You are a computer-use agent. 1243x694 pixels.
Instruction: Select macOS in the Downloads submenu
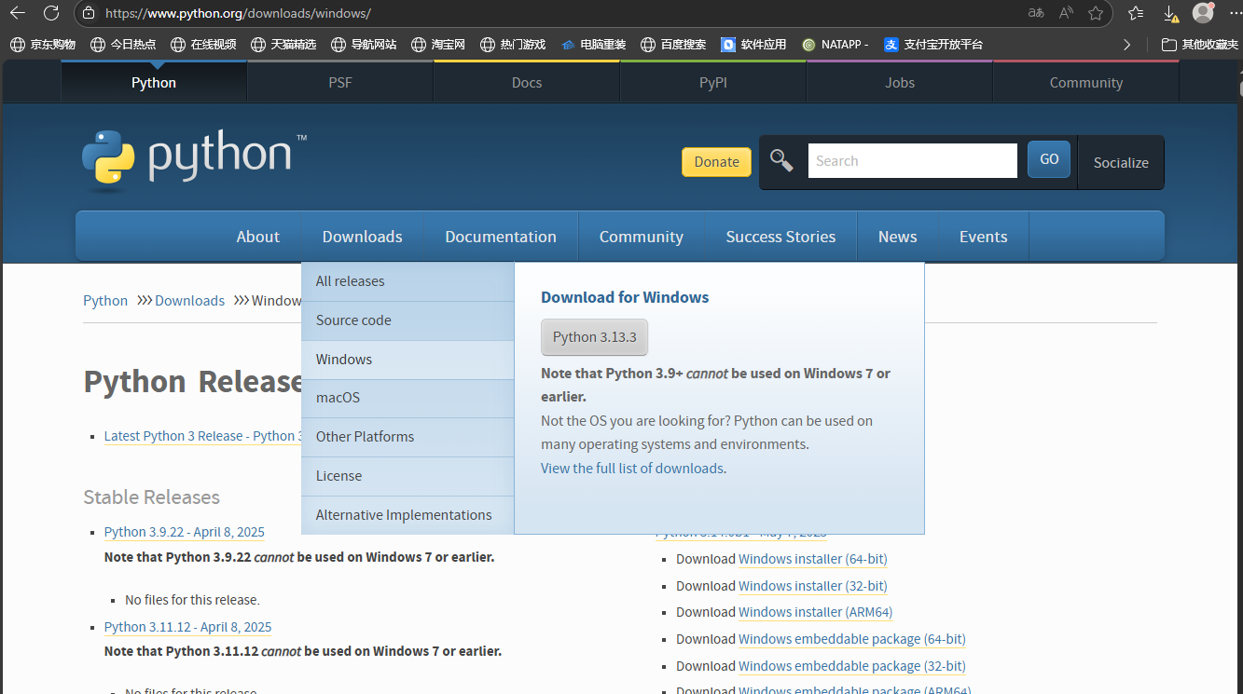[x=338, y=398]
